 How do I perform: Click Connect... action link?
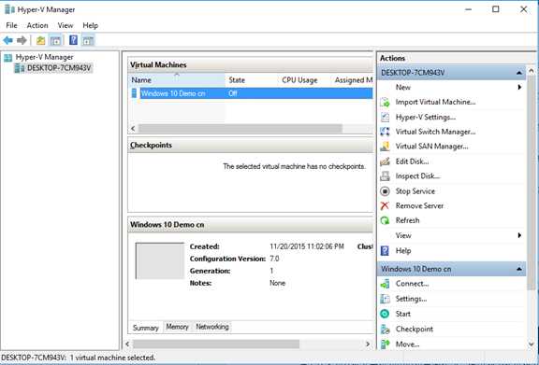point(412,284)
